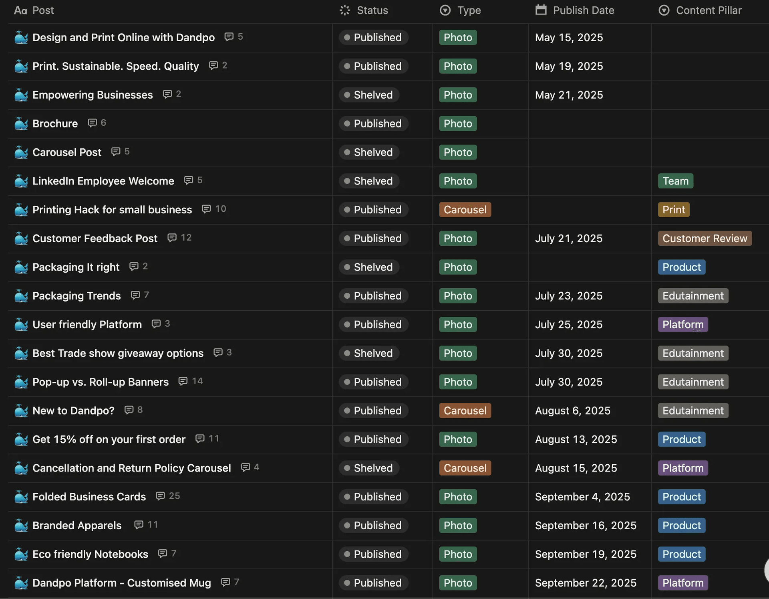Click Customer Review pillar tag
The height and width of the screenshot is (599, 769).
(704, 239)
